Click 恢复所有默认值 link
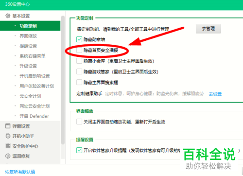The height and width of the screenshot is (176, 243). coord(20,172)
